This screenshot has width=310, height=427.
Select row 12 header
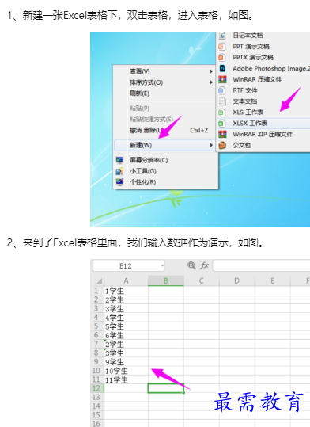coord(97,388)
